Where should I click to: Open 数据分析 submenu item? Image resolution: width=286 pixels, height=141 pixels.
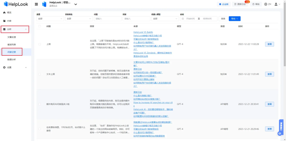tap(11, 60)
